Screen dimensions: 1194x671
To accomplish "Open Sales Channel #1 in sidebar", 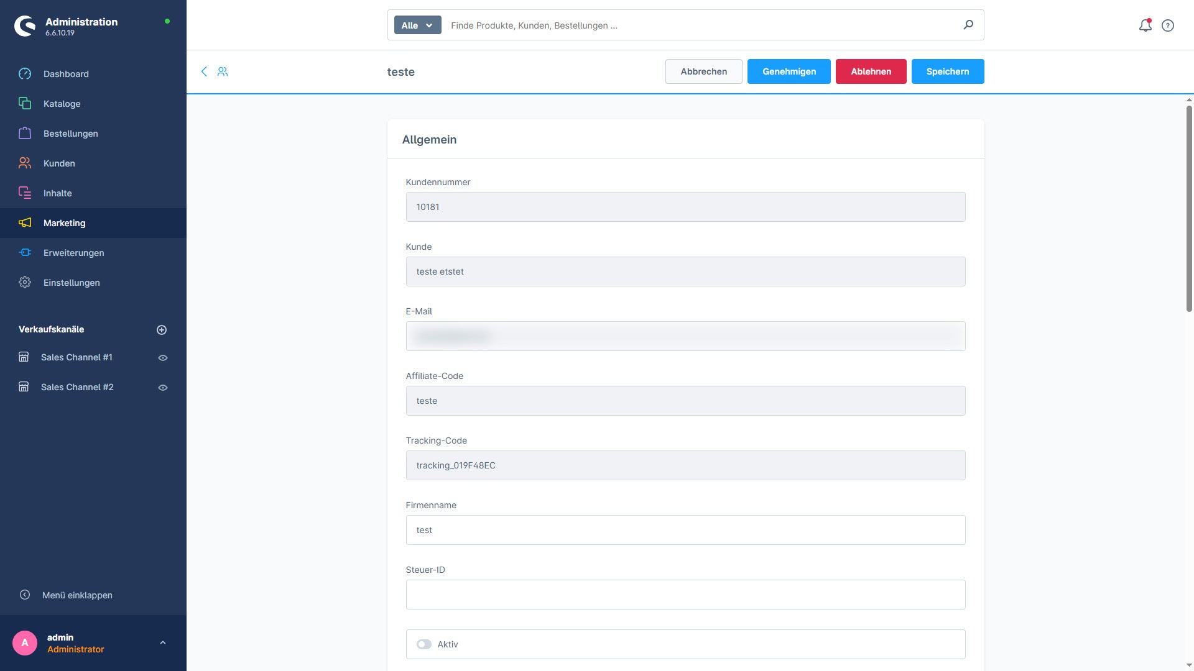I will (x=76, y=357).
